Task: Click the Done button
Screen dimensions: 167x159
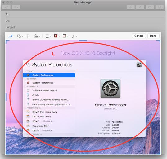Action: tap(153, 36)
